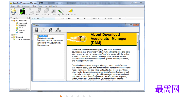Click the Options icon in help toolbar
This screenshot has height=97, width=184.
58,30
